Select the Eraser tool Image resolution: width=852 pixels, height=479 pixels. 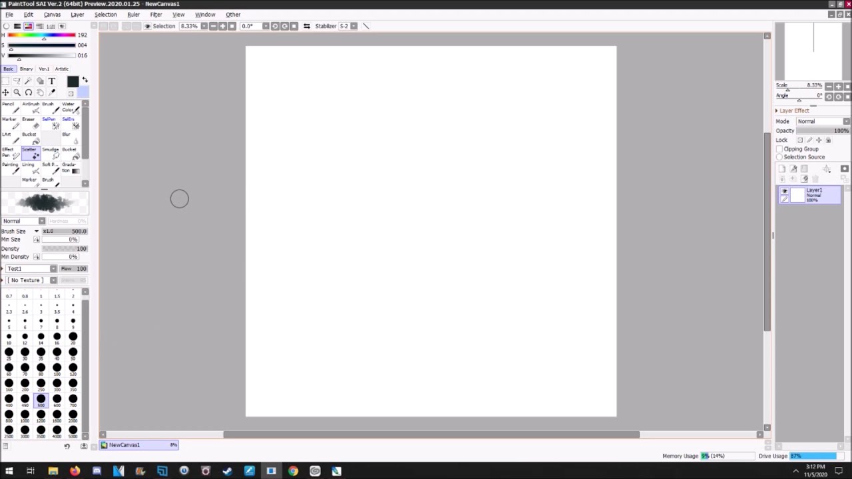pos(31,122)
